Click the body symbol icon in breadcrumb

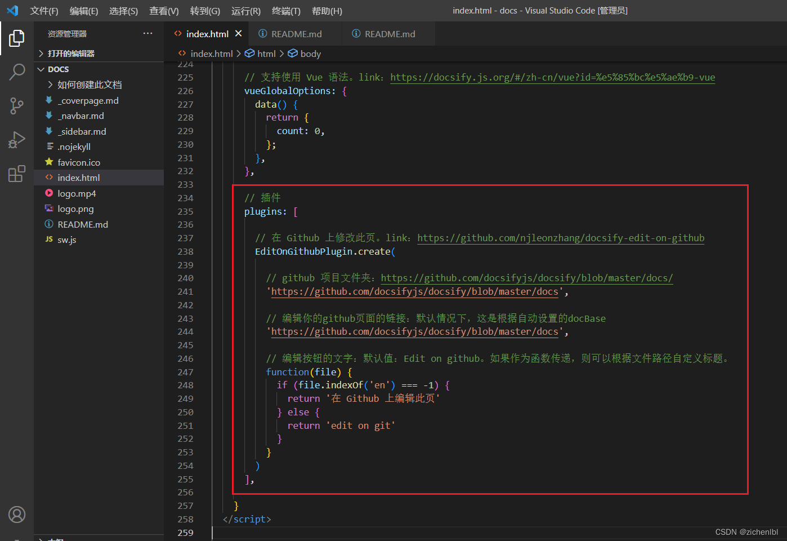(x=293, y=54)
